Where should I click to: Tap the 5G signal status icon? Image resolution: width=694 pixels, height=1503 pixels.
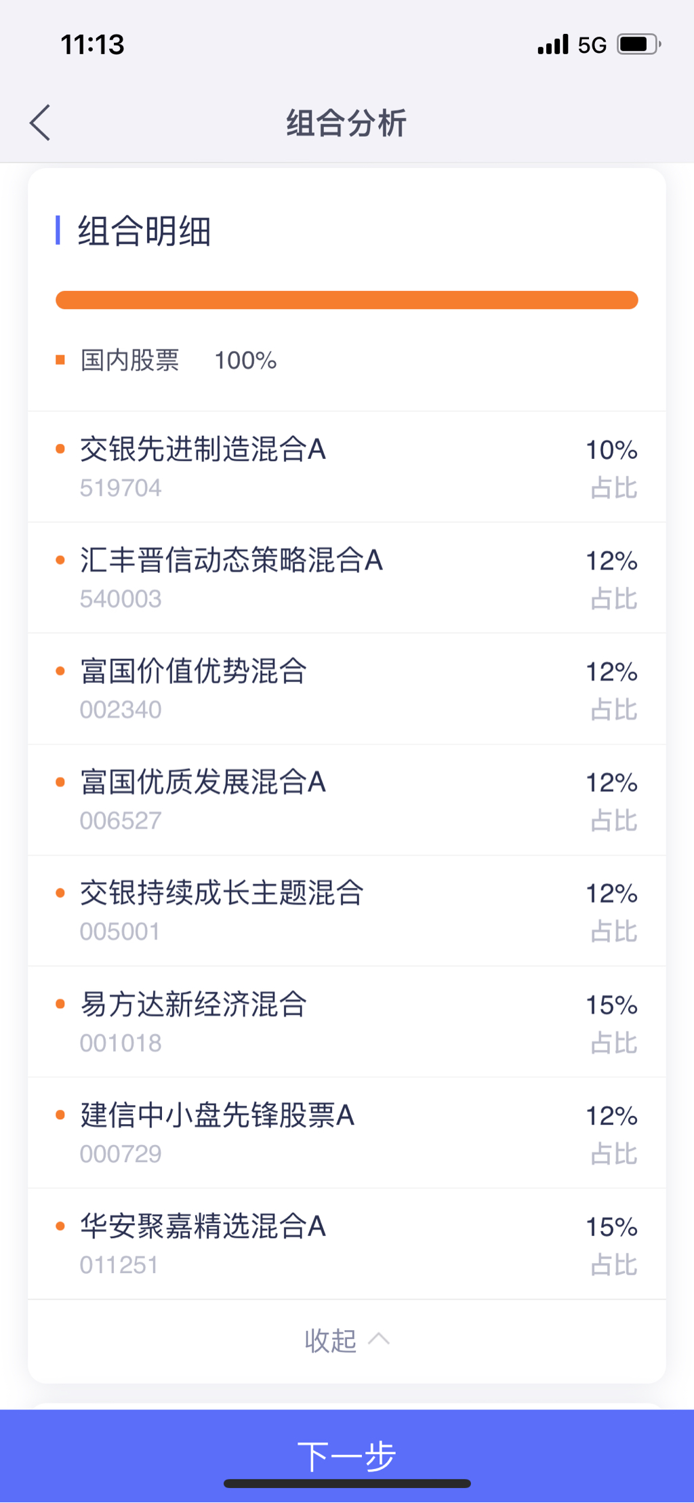click(591, 45)
